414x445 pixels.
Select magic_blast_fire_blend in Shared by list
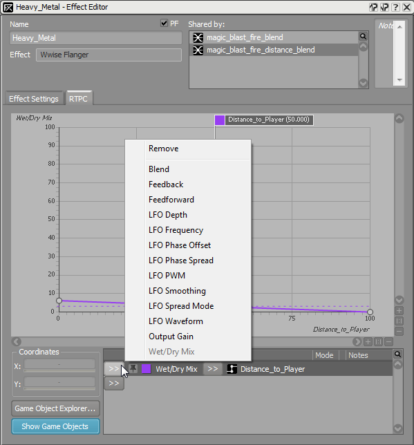tap(274, 37)
